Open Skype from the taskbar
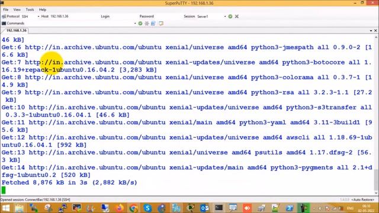The height and width of the screenshot is (213, 379). click(147, 208)
